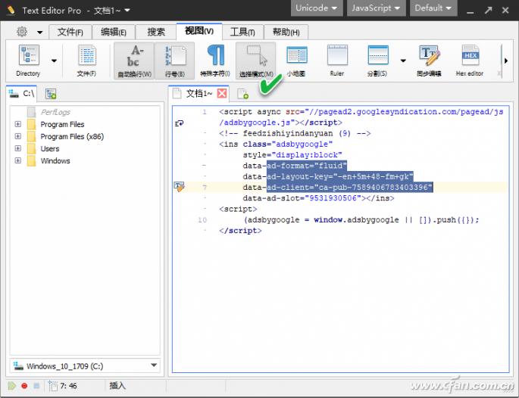Click the new document tab icon
This screenshot has height=398, width=519.
coord(243,94)
